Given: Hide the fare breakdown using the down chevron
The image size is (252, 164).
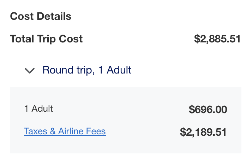Looking at the screenshot, I should coord(30,70).
